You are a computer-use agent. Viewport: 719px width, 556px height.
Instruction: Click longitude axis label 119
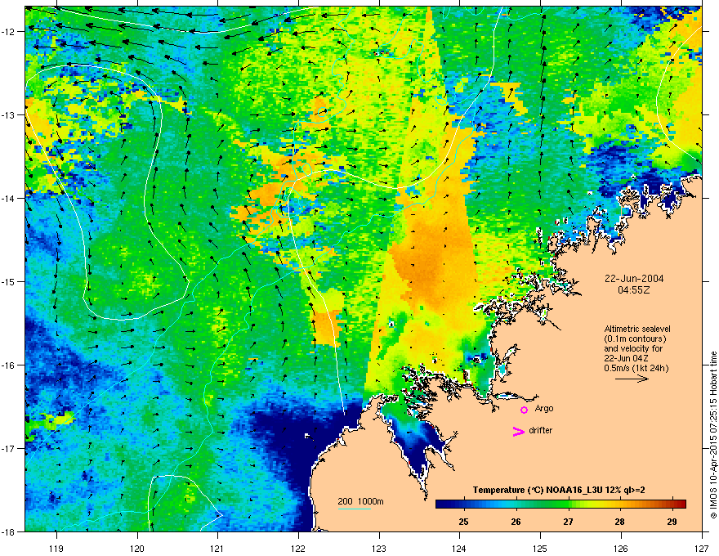click(56, 548)
